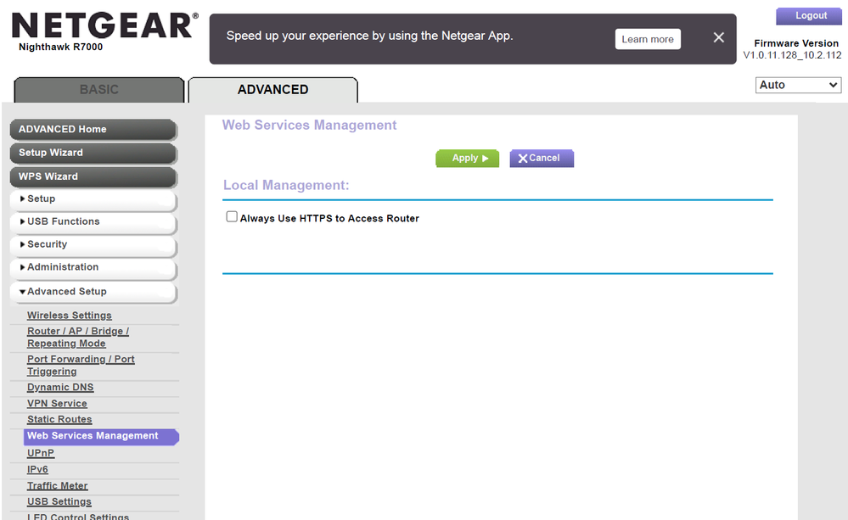Expand the Security section
Viewport: 848px width, 520px height.
click(93, 244)
